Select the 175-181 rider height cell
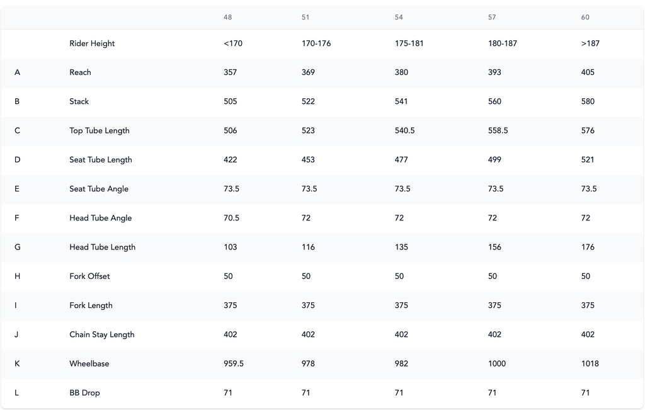Viewport: 645px width, 410px height. tap(409, 43)
